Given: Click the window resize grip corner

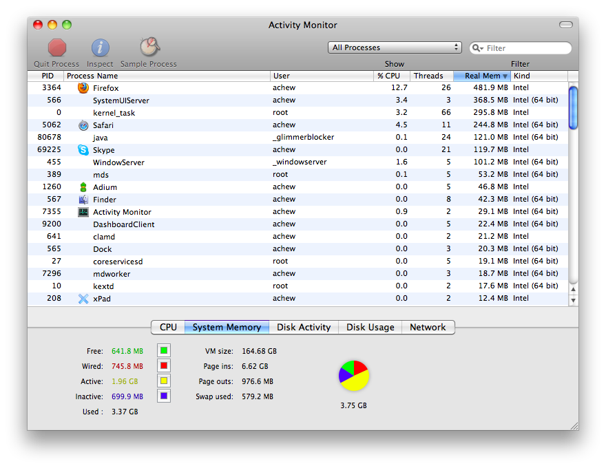Looking at the screenshot, I should click(574, 426).
